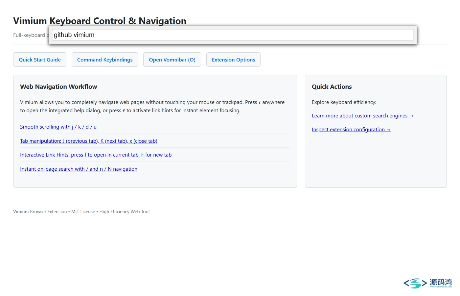The height and width of the screenshot is (296, 460).
Task: Open the Quick Start Guide
Action: tap(40, 60)
